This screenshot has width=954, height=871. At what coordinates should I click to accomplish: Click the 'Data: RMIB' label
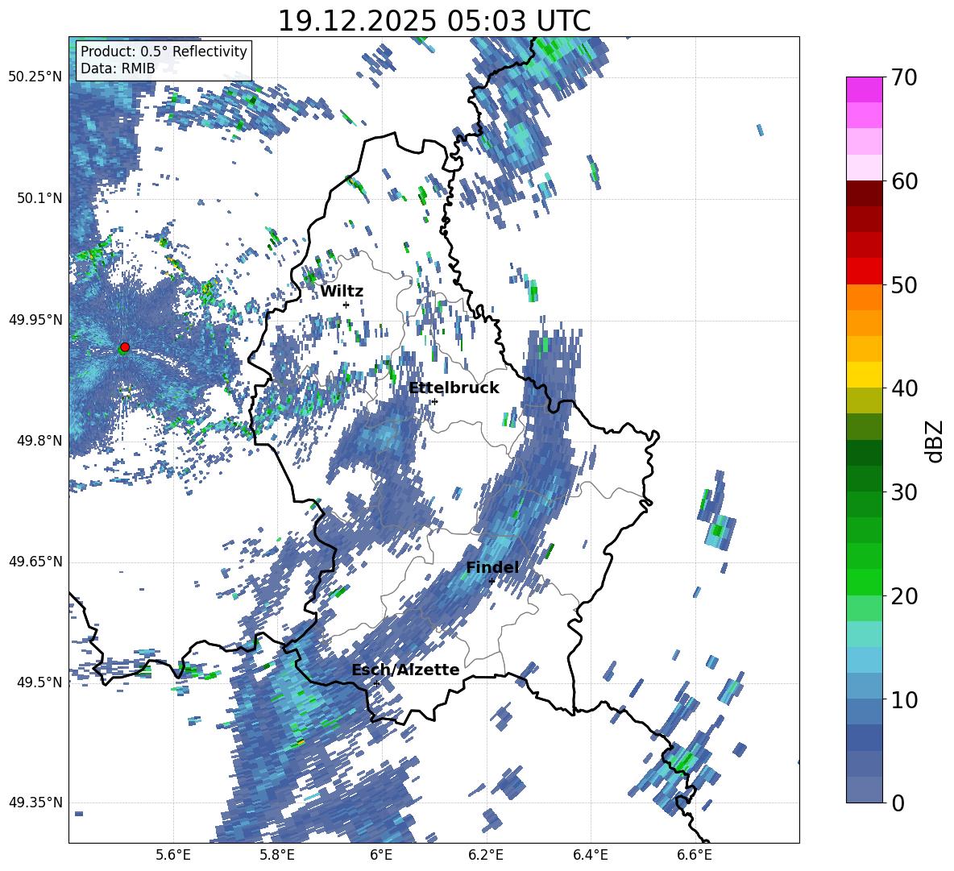pyautogui.click(x=118, y=68)
